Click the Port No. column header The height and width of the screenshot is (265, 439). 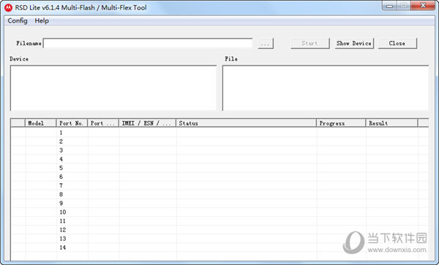point(72,123)
